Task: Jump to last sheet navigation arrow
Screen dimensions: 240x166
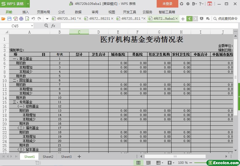Action: 16,156
